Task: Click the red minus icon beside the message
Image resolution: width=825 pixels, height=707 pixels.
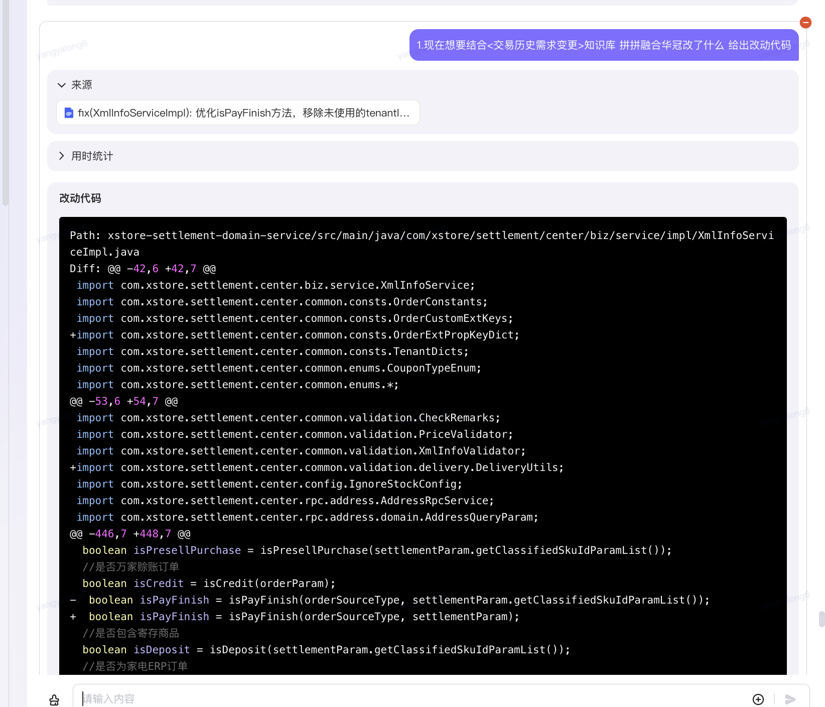Action: pyautogui.click(x=805, y=22)
